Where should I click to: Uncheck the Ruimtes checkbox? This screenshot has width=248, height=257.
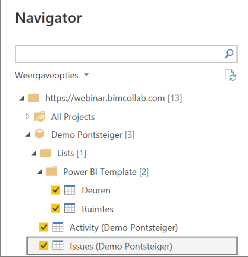(56, 208)
